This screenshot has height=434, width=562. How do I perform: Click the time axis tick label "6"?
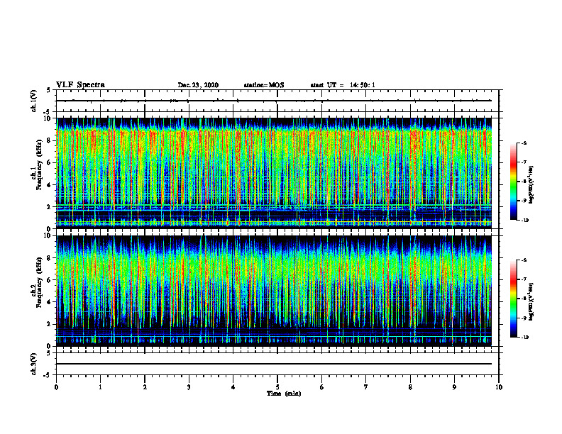pyautogui.click(x=322, y=387)
